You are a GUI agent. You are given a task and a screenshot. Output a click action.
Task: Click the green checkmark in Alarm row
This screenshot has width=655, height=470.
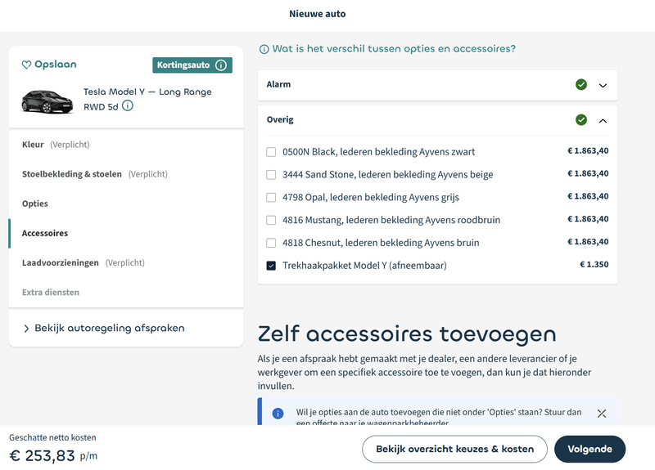pyautogui.click(x=581, y=85)
